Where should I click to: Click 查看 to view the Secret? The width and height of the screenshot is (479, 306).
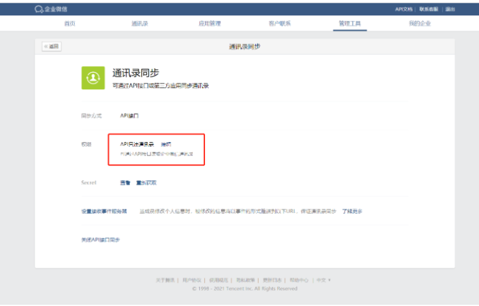click(125, 183)
